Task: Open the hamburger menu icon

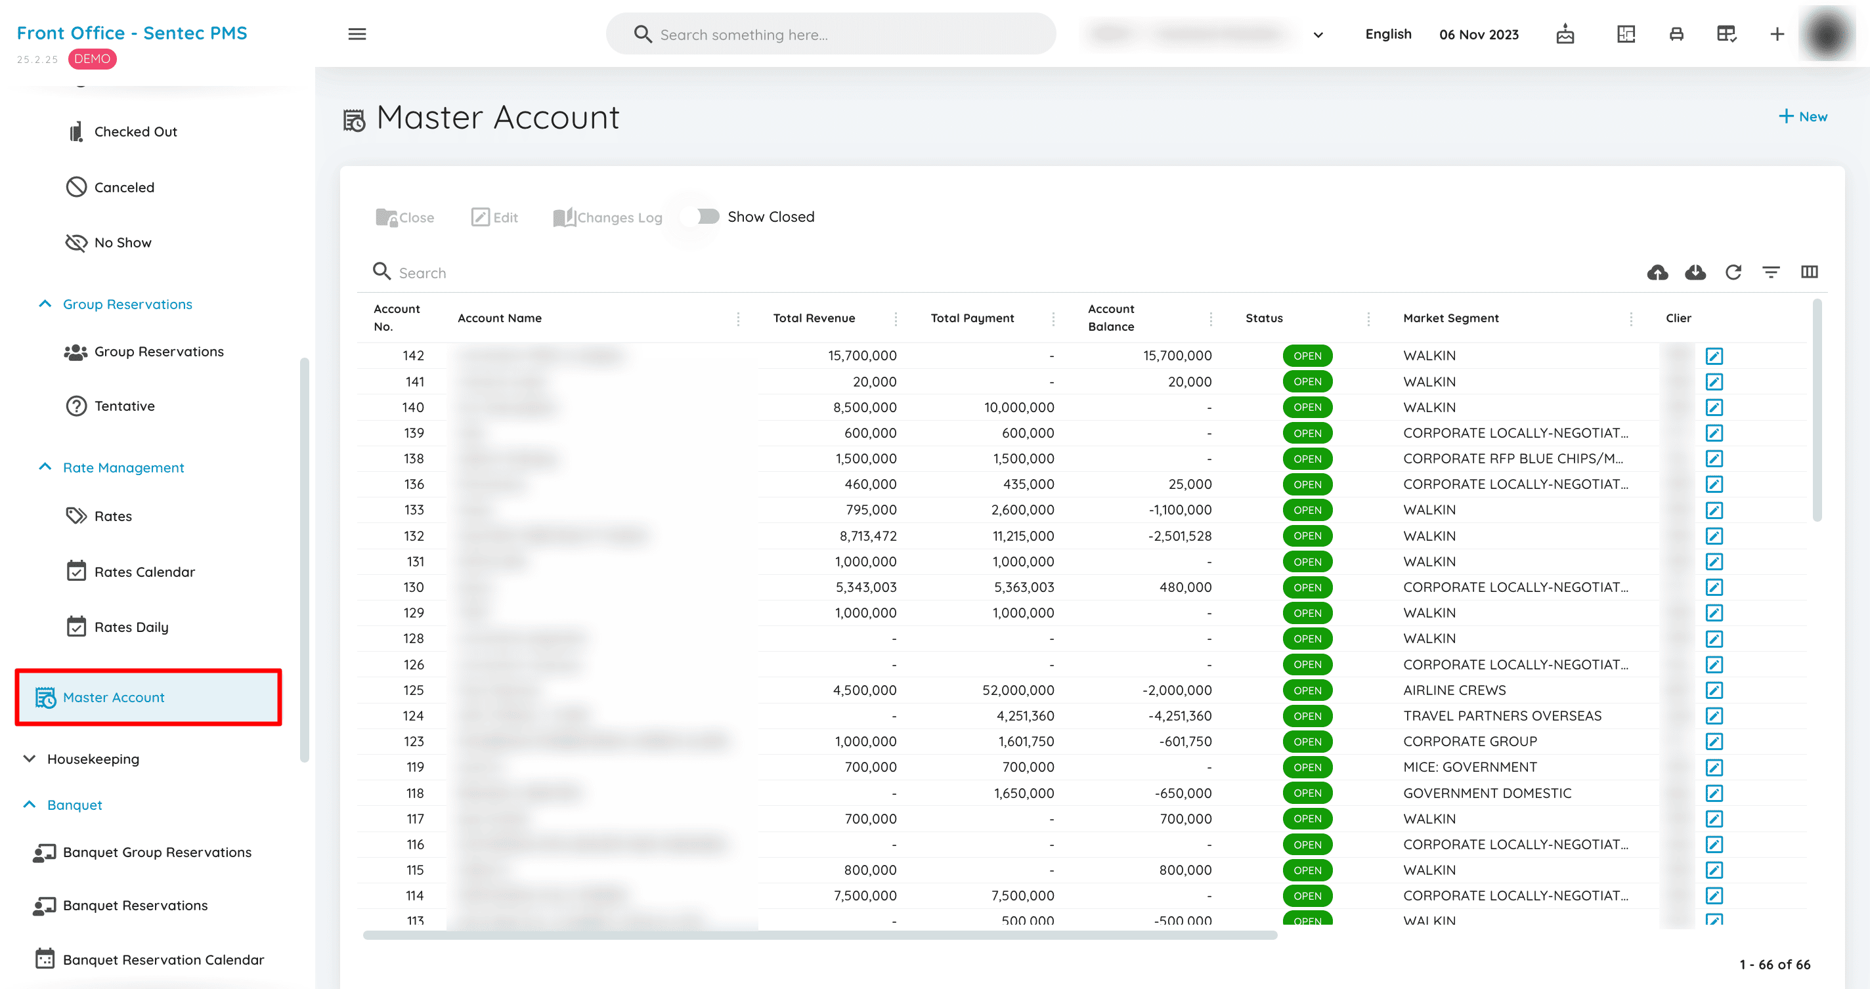Action: pyautogui.click(x=357, y=34)
